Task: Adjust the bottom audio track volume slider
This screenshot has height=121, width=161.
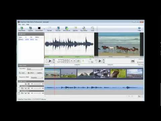Action: (37, 93)
